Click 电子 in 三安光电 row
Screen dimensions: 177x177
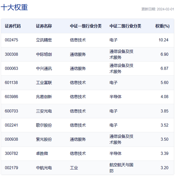114,111
